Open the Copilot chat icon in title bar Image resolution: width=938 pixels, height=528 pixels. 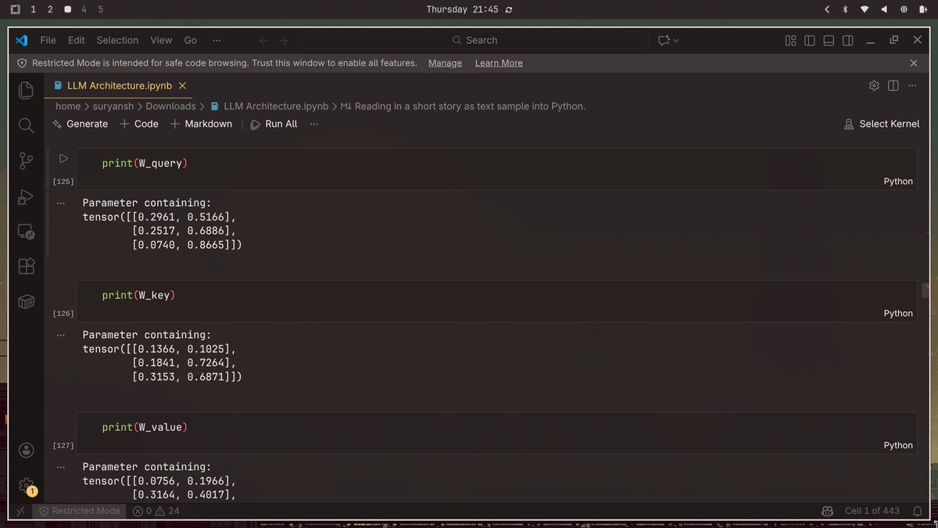[664, 40]
